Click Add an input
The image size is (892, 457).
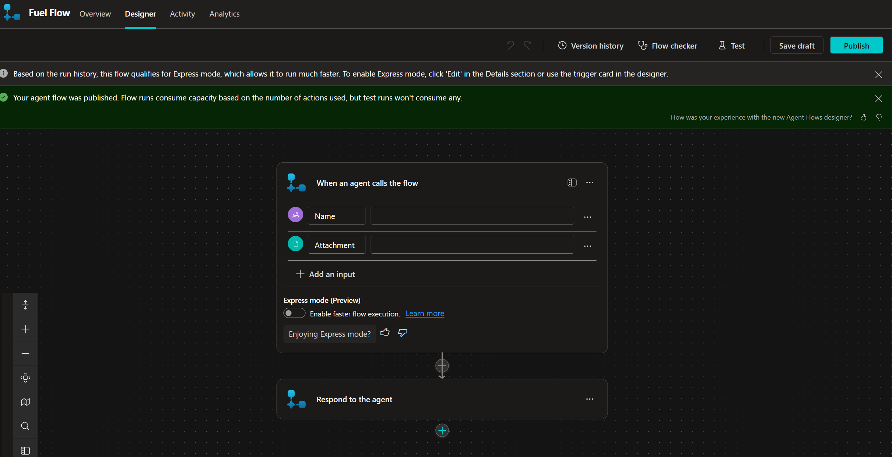(326, 274)
